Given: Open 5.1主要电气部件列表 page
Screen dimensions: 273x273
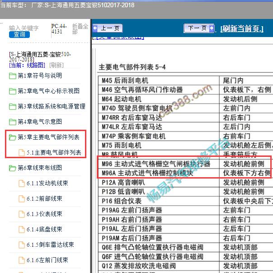Looking at the screenshot, I should pos(54,152).
